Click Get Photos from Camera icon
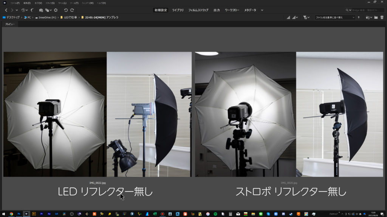 tap(41, 10)
